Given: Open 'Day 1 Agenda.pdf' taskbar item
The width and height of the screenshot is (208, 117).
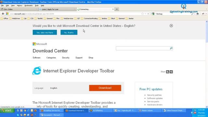Looking at the screenshot, I should point(125,110).
